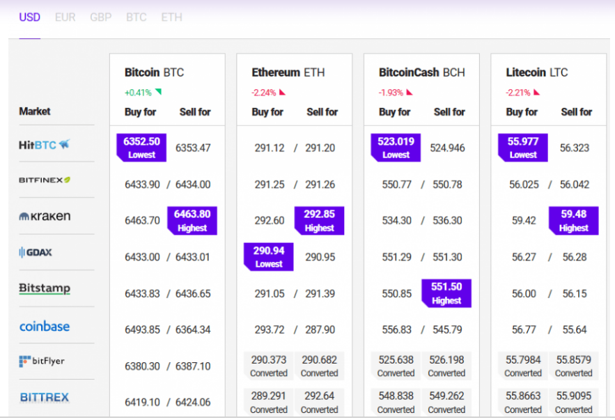Image resolution: width=615 pixels, height=420 pixels.
Task: Click the 6493.85 Coinbase Bitcoin buy price
Action: (x=142, y=329)
